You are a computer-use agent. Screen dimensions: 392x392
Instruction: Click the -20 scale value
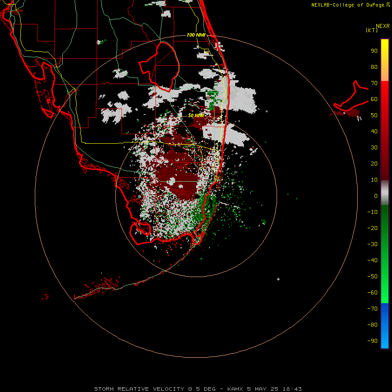372,228
